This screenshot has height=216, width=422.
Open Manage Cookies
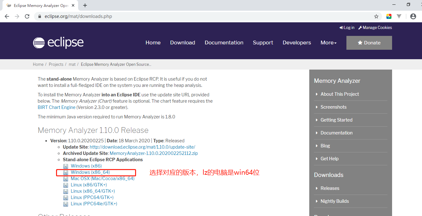[375, 28]
